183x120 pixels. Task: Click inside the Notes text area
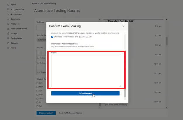click(86, 71)
